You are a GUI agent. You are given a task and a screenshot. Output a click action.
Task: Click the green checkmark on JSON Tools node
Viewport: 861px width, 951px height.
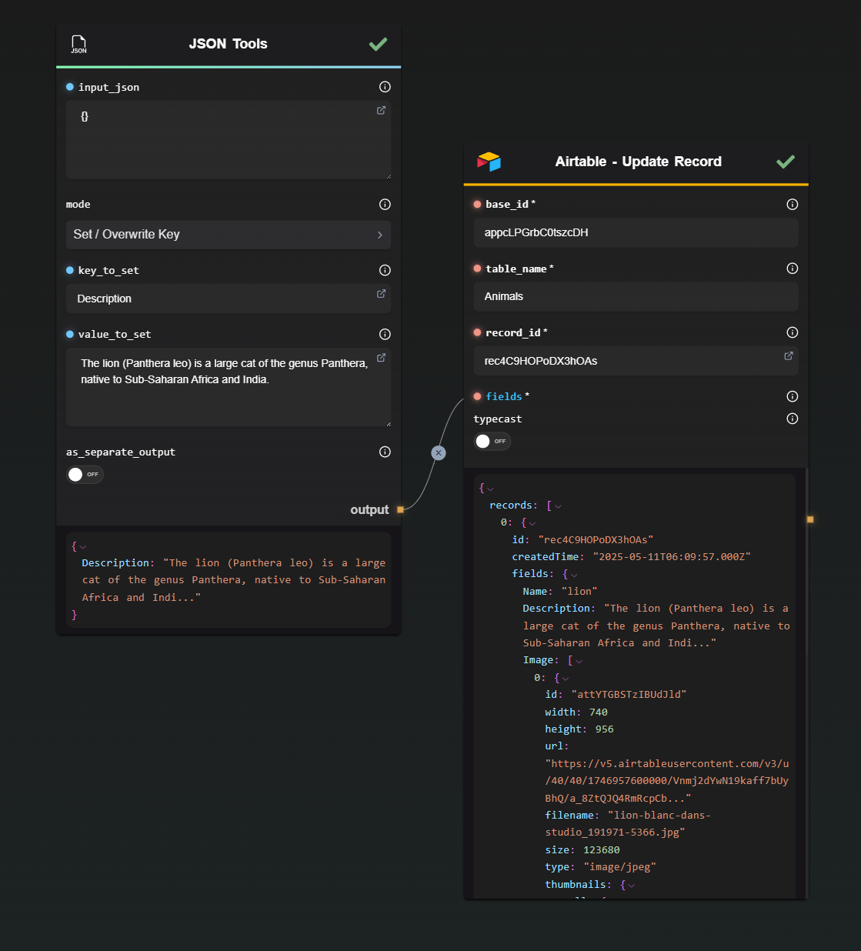pyautogui.click(x=378, y=44)
